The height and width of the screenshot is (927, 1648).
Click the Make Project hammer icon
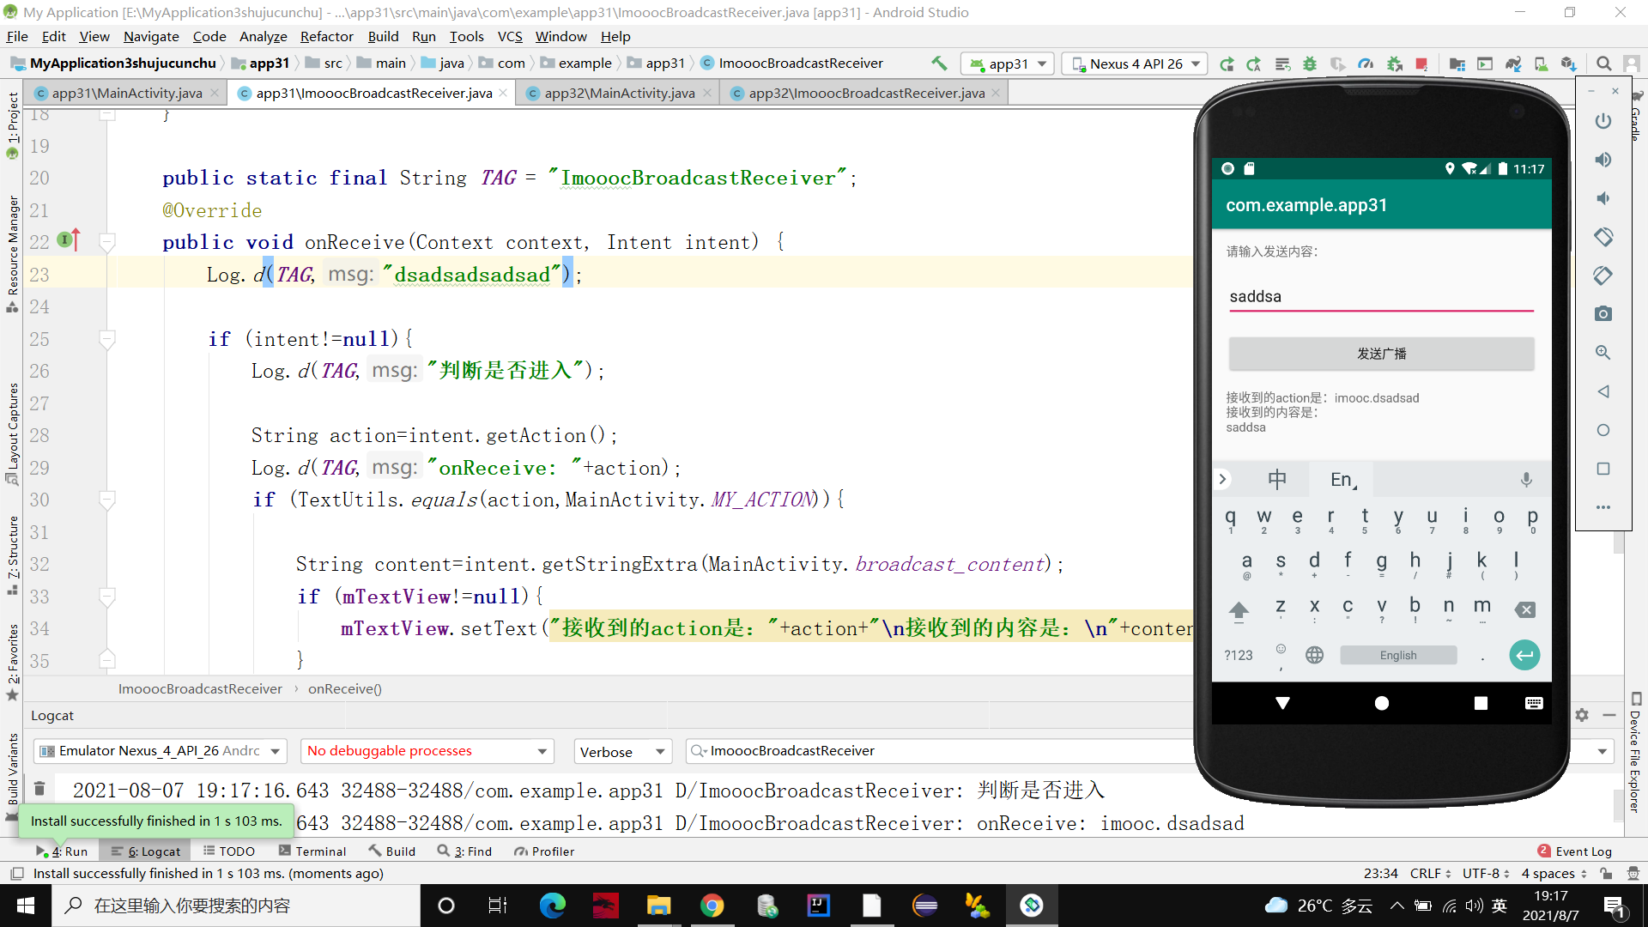tap(939, 64)
